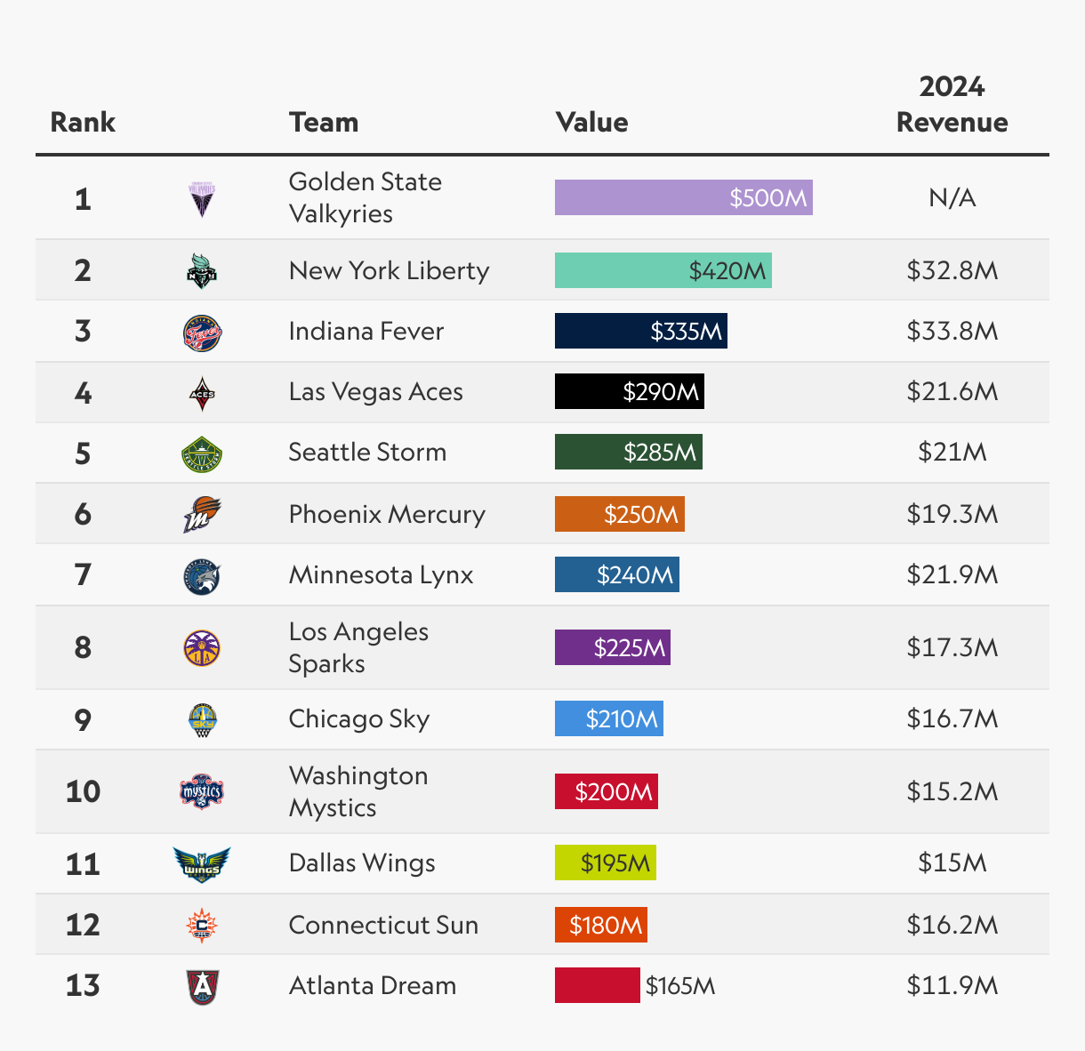This screenshot has width=1085, height=1051.
Task: Click the New York Liberty logo
Action: click(x=202, y=270)
